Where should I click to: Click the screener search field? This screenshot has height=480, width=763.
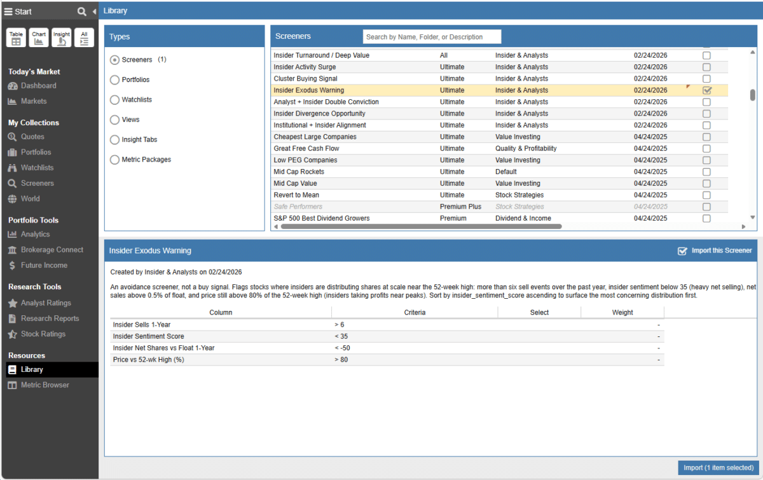click(432, 37)
